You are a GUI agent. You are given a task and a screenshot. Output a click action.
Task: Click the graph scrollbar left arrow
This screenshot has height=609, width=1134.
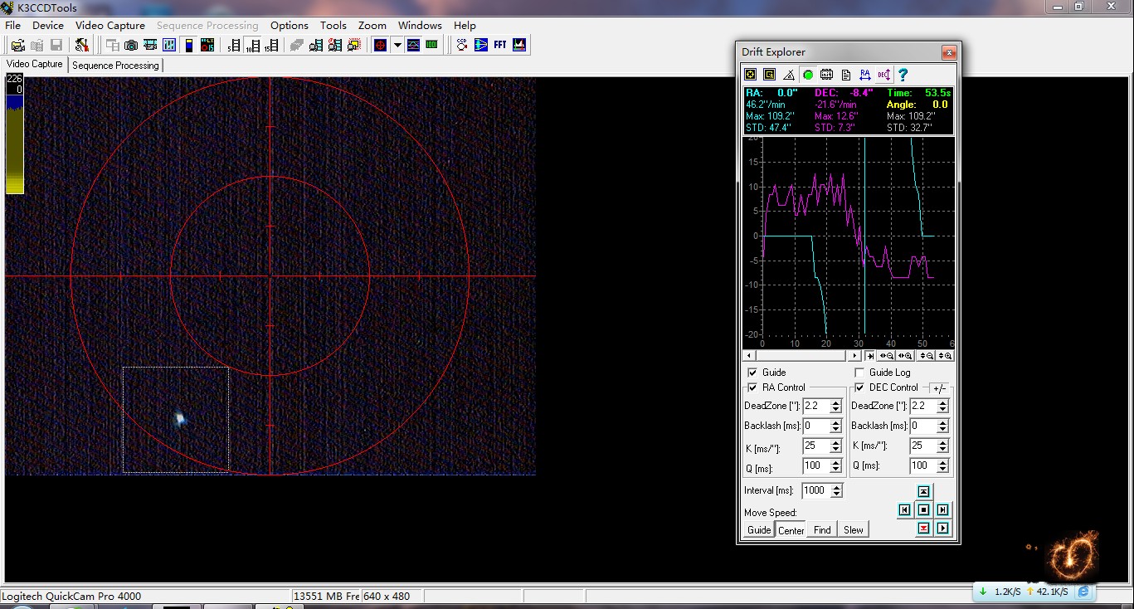click(x=749, y=355)
